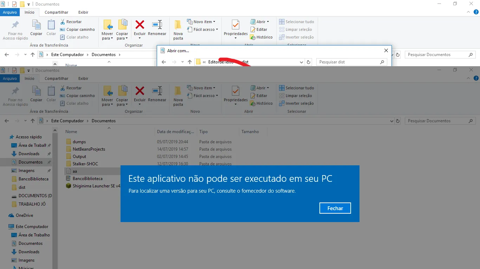The height and width of the screenshot is (269, 480).
Task: Switch to Exibir tab in upper window
Action: [83, 12]
